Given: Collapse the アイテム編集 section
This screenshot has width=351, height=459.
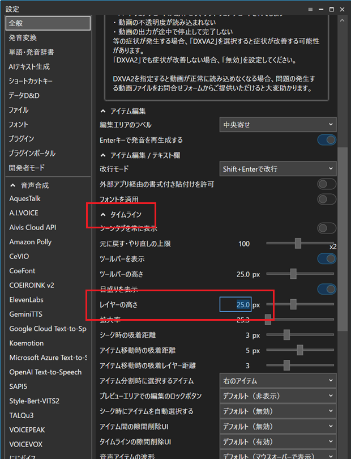Looking at the screenshot, I should (x=103, y=110).
